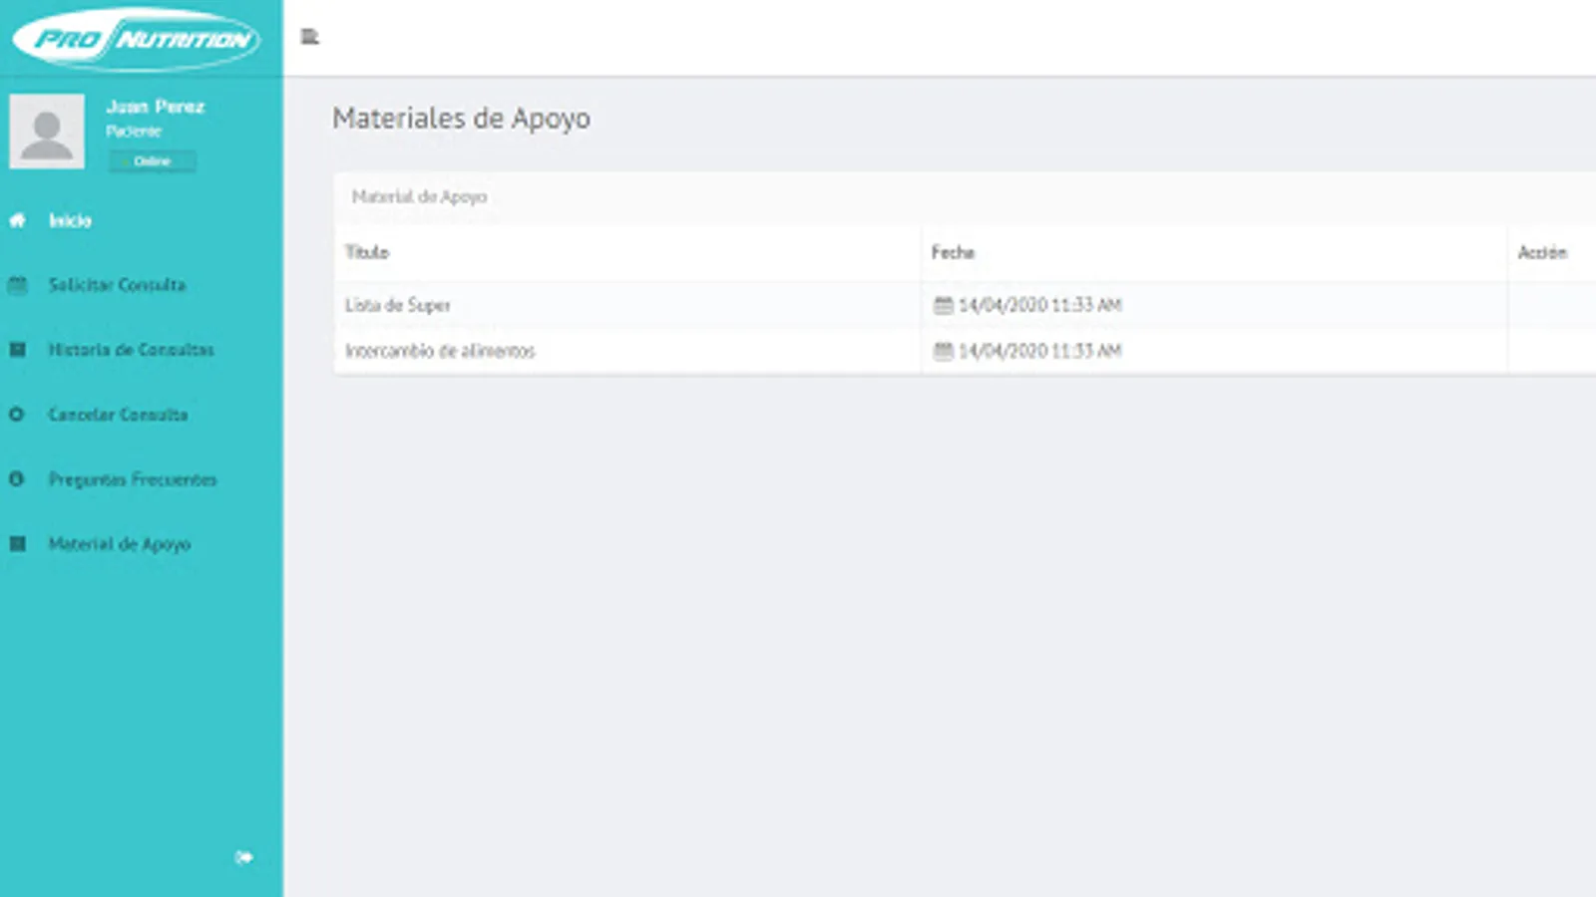The height and width of the screenshot is (897, 1596).
Task: Click the calendar icon beside Intercambio de alimentos
Action: pyautogui.click(x=944, y=350)
